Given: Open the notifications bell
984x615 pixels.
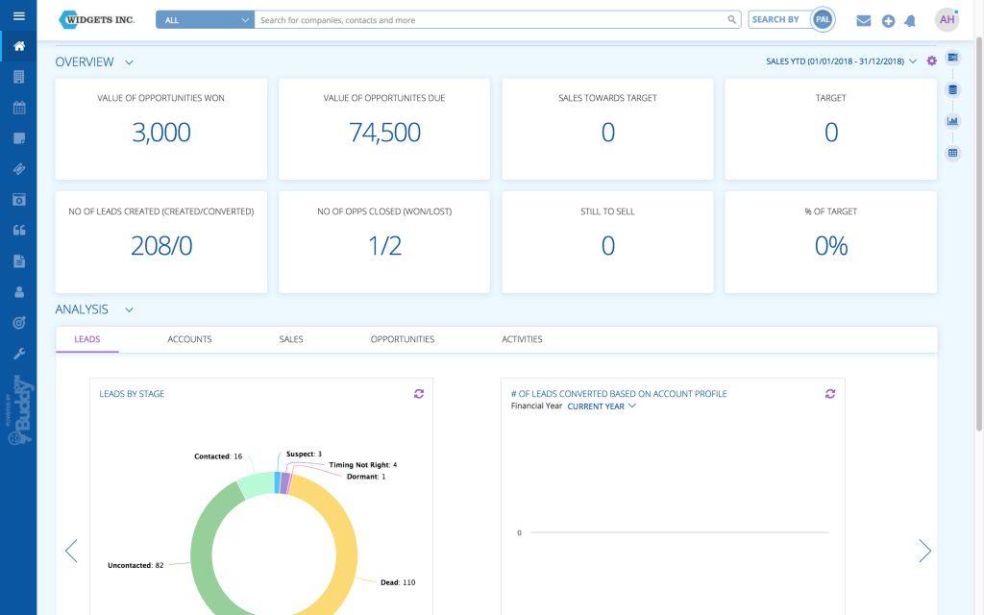Looking at the screenshot, I should 910,20.
